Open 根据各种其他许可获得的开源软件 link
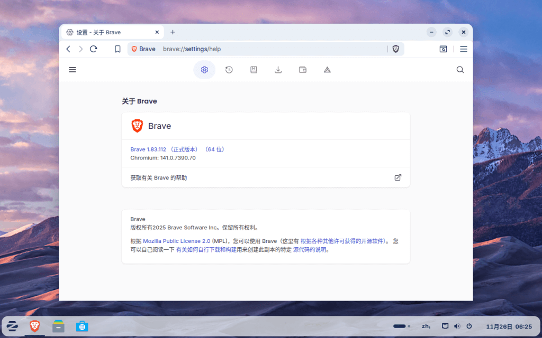This screenshot has width=542, height=338. click(x=342, y=241)
